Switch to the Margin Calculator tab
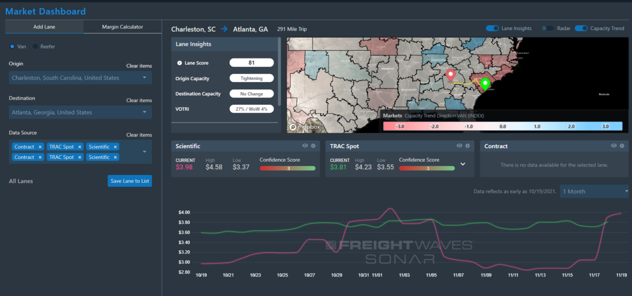The width and height of the screenshot is (632, 296). [122, 27]
